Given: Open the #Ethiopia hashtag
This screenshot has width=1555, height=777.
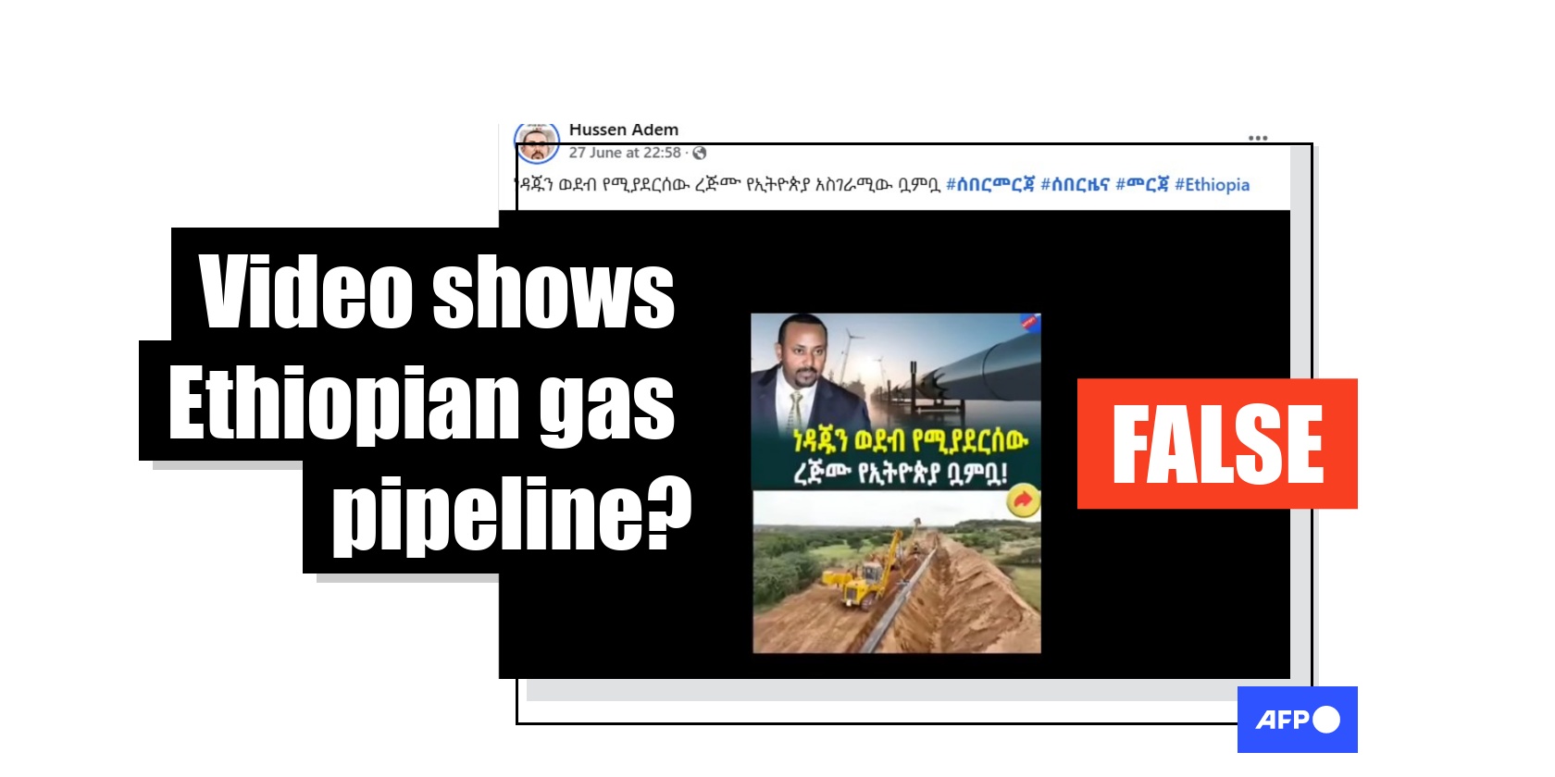Looking at the screenshot, I should pyautogui.click(x=1213, y=184).
